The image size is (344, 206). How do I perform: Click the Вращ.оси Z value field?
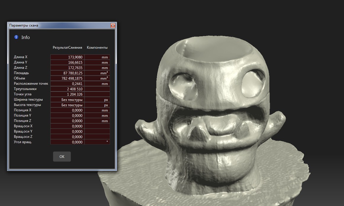[67, 137]
